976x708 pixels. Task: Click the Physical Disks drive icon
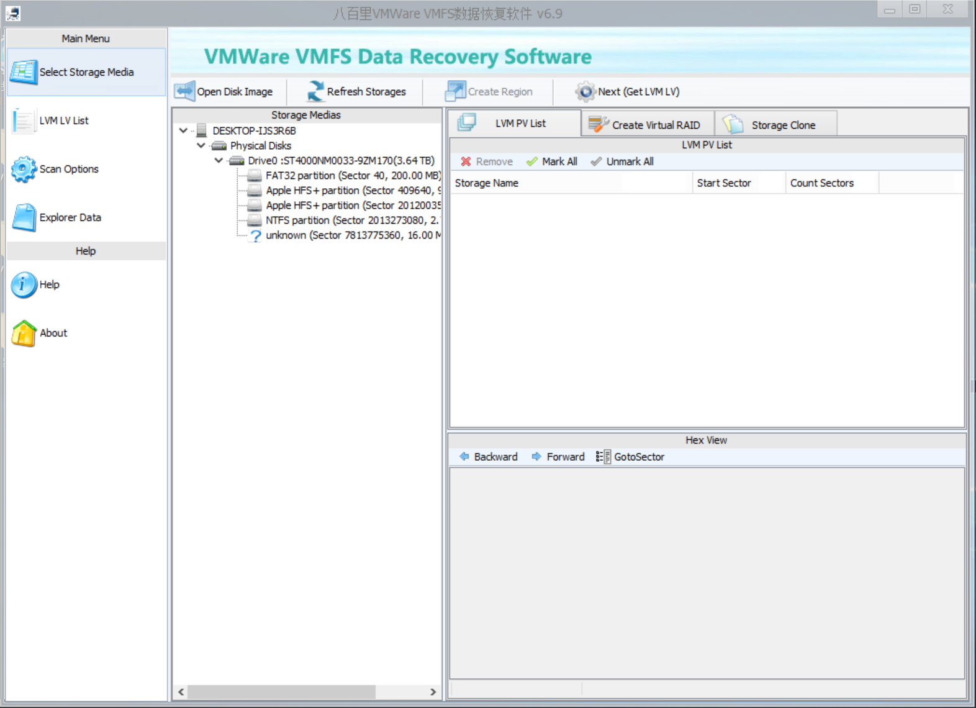[x=219, y=146]
